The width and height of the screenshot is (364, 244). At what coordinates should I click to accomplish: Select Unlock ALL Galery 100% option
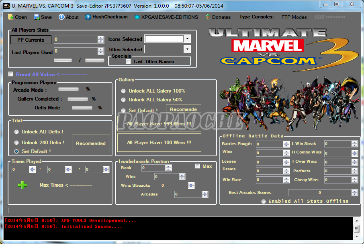[x=123, y=91]
